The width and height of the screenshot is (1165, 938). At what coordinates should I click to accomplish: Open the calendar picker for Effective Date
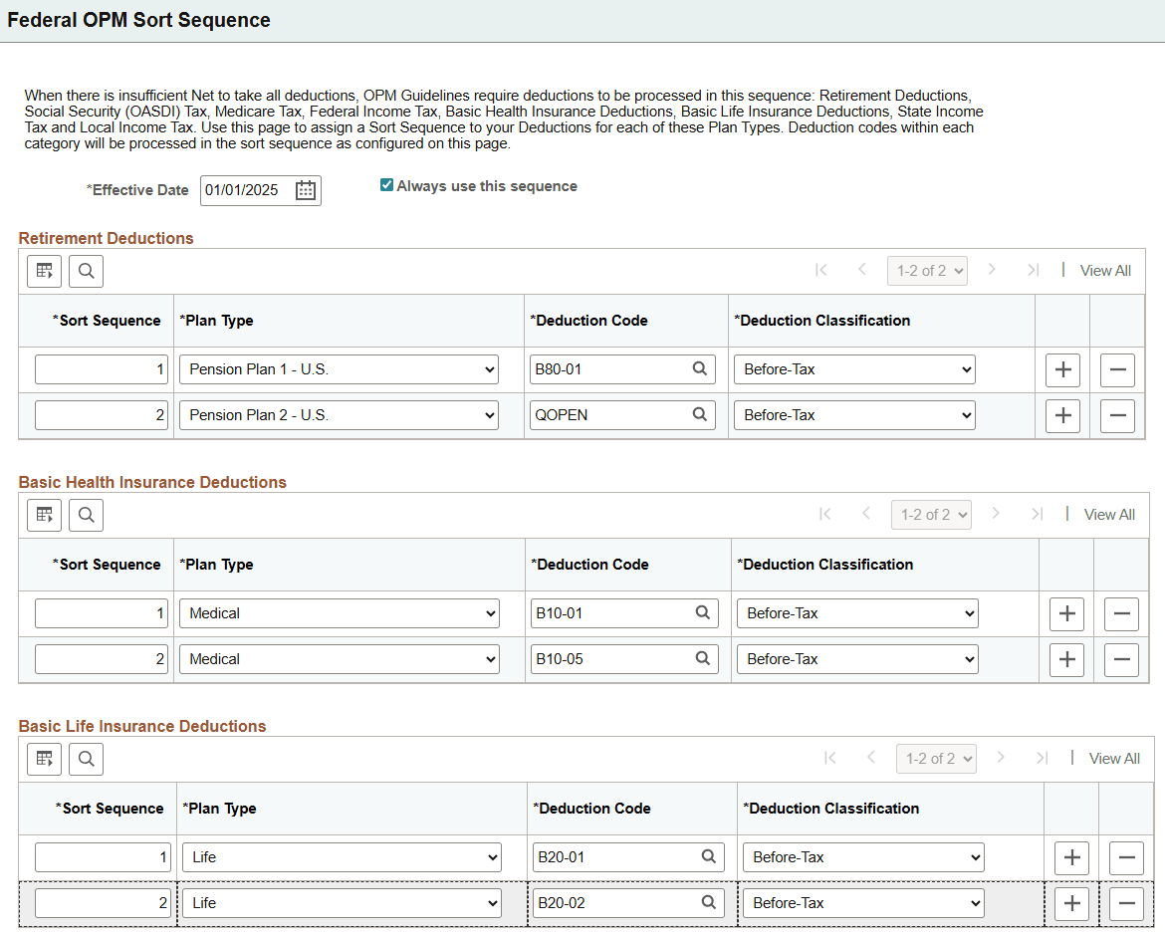point(307,190)
